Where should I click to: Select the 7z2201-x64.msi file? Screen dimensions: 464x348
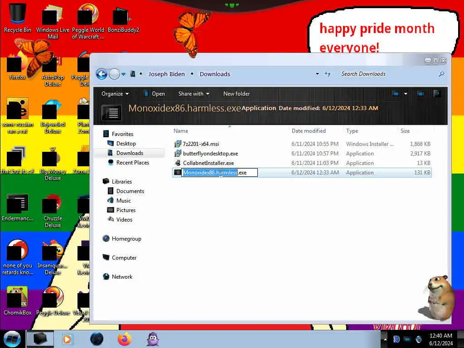[302, 144]
